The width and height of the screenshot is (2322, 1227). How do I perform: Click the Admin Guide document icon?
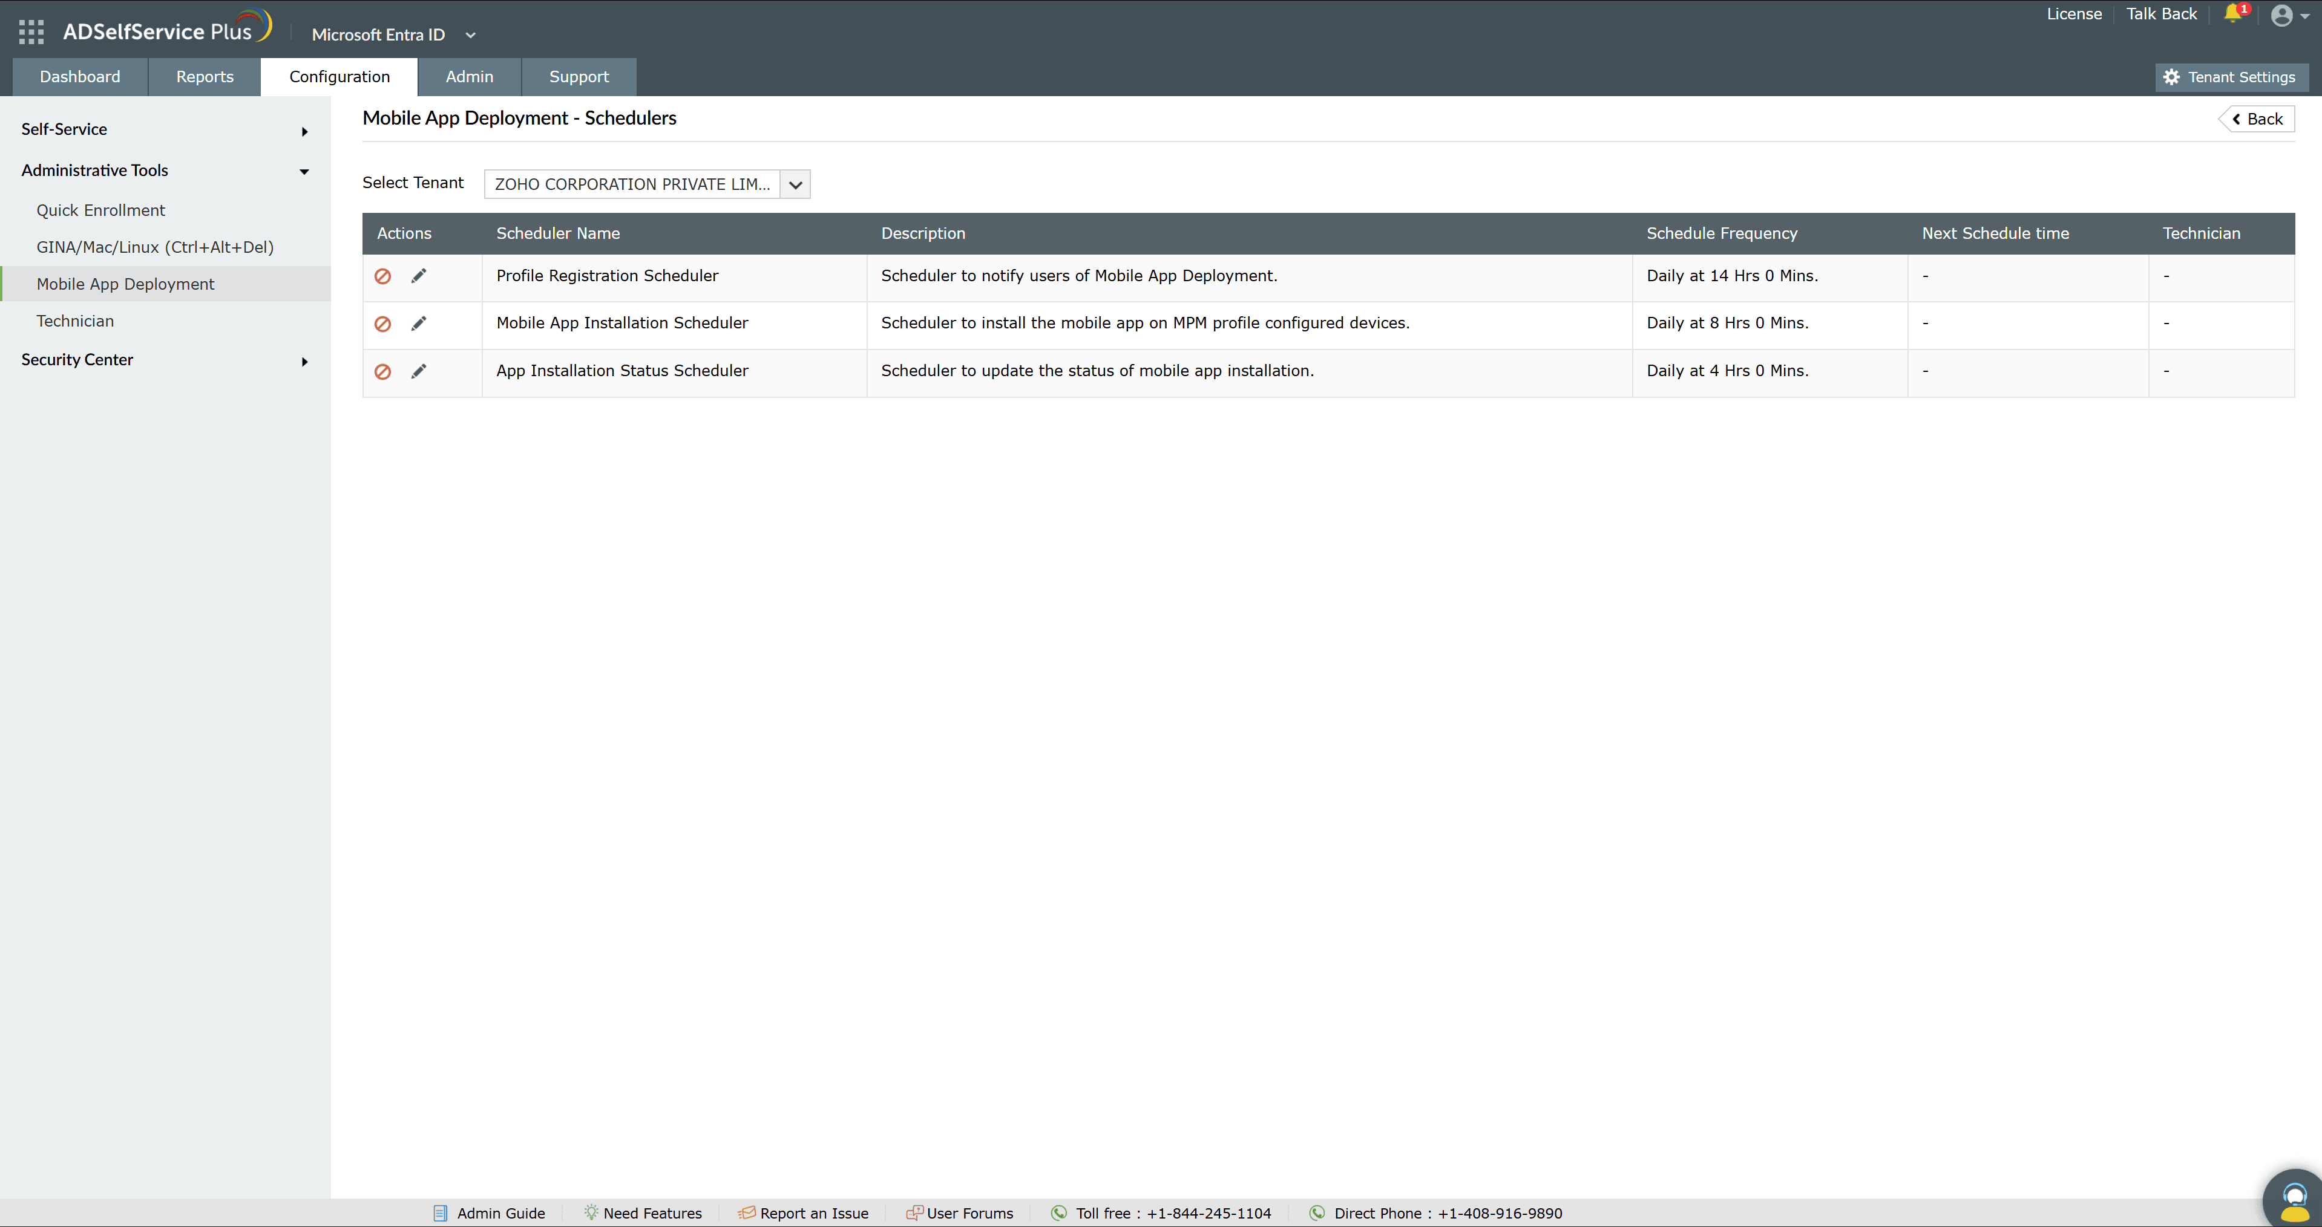click(440, 1214)
